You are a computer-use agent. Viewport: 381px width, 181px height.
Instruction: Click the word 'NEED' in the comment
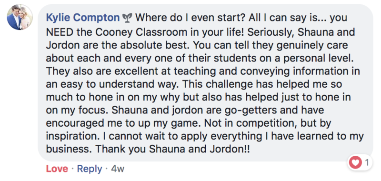tap(60, 32)
